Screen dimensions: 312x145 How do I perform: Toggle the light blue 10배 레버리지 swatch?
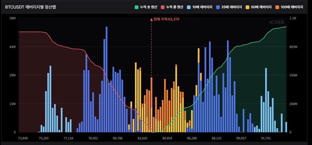189,7
